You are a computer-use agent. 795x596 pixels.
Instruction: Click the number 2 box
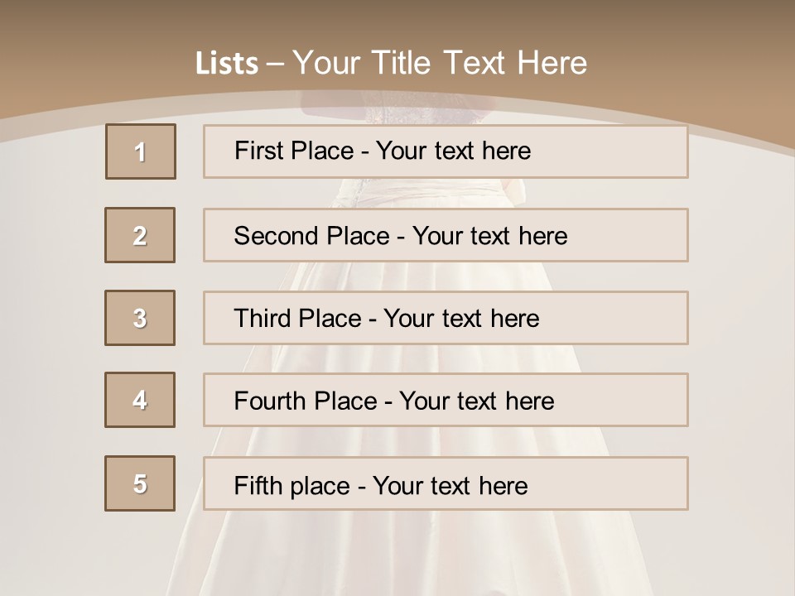pyautogui.click(x=140, y=235)
